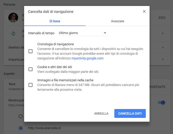Viewport: 173px width, 134px height.
Task: Open the myactivity.google.com link
Action: click(88, 58)
